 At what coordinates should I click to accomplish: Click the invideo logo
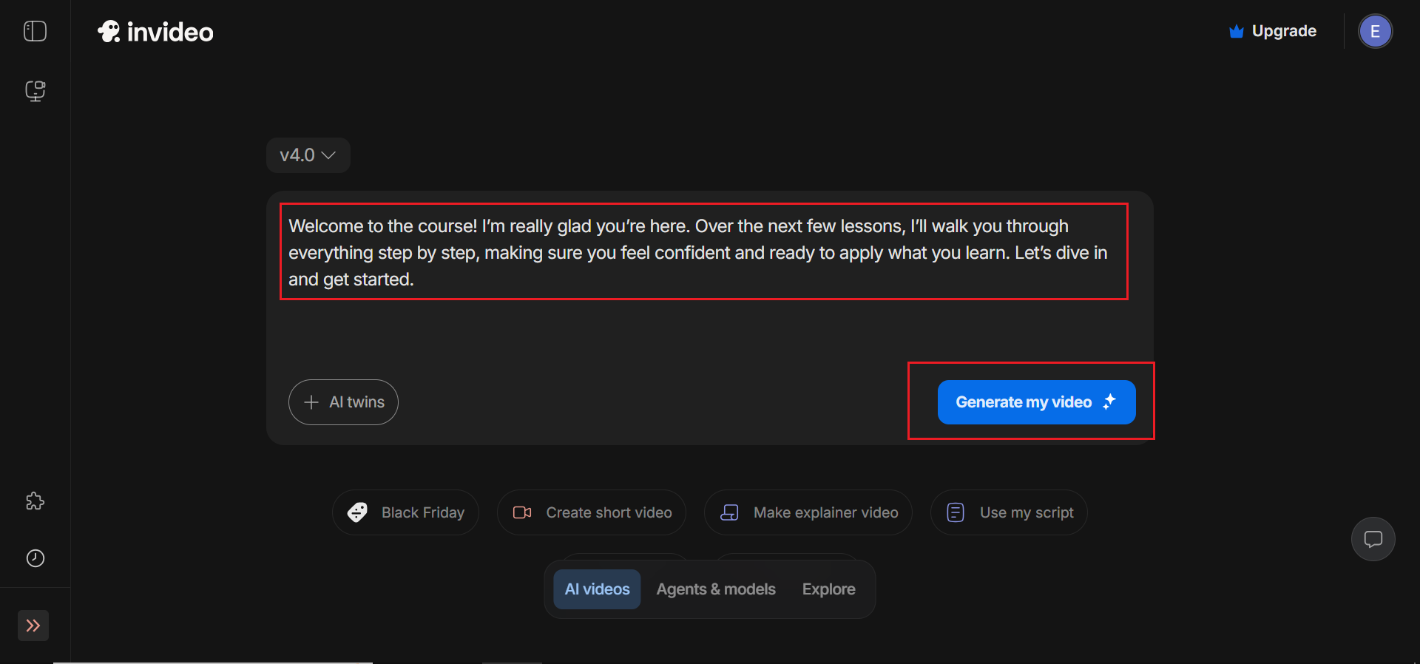[155, 32]
